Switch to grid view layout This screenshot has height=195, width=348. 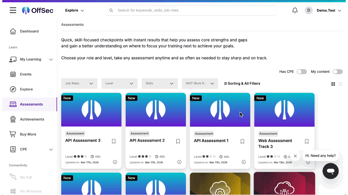coord(333,84)
